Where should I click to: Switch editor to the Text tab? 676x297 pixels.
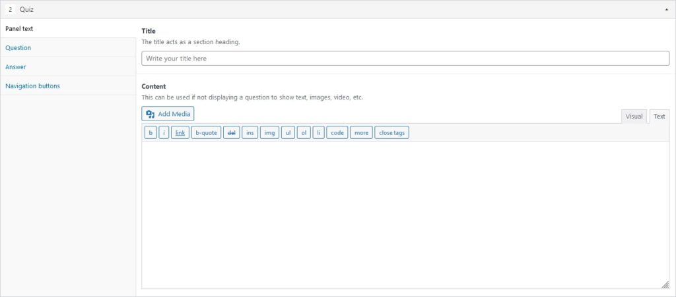tap(659, 117)
